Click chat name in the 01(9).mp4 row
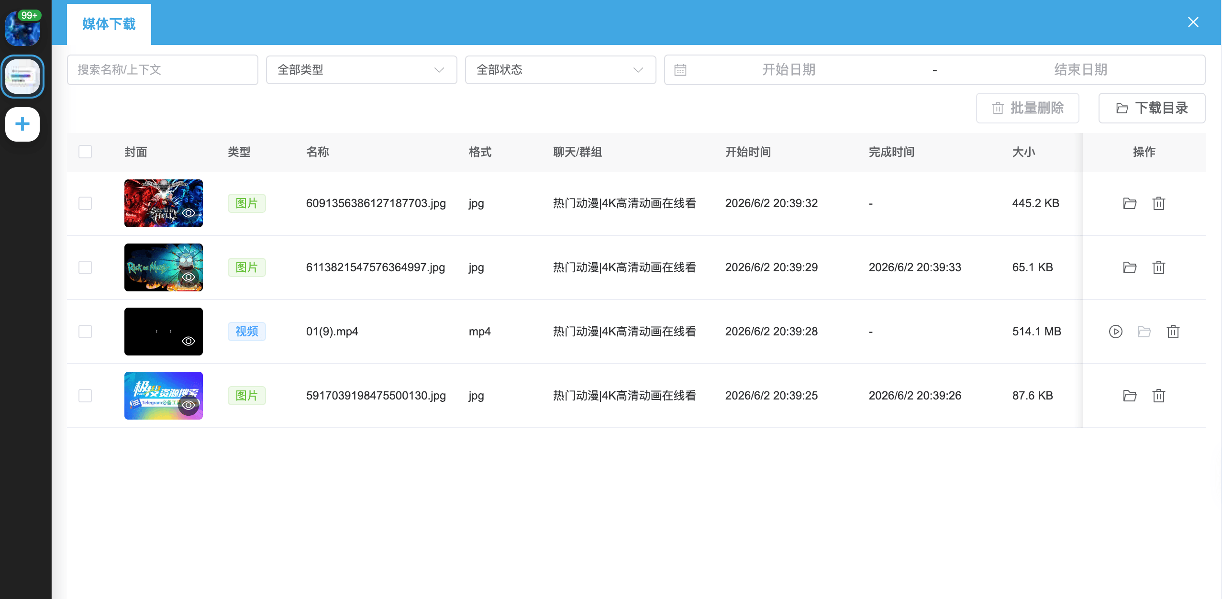1222x599 pixels. [x=624, y=332]
